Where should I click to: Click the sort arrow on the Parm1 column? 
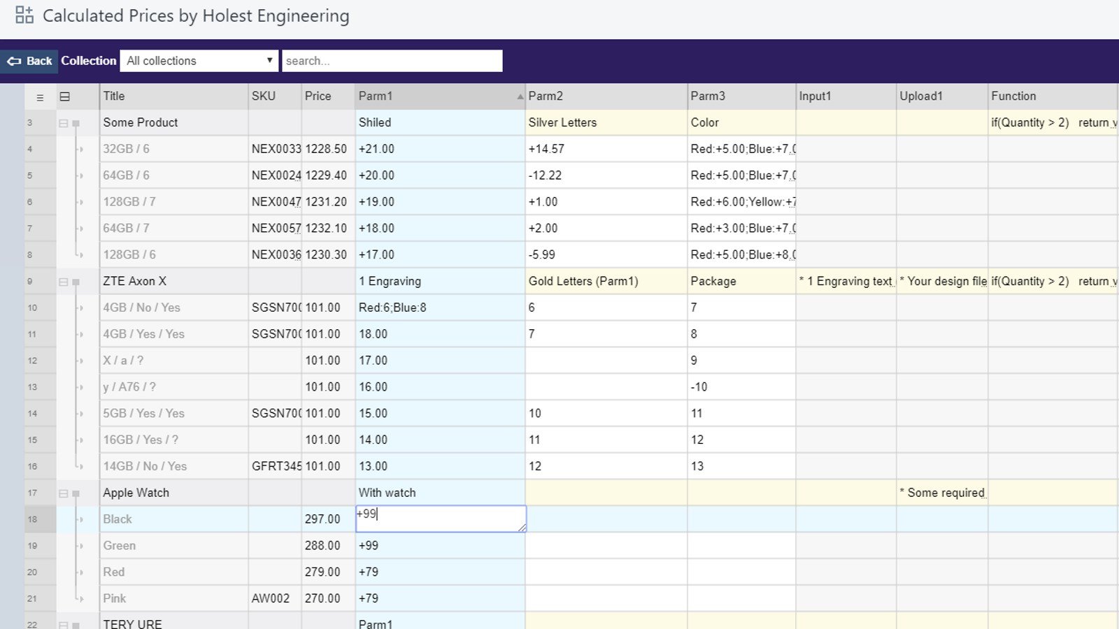click(520, 96)
